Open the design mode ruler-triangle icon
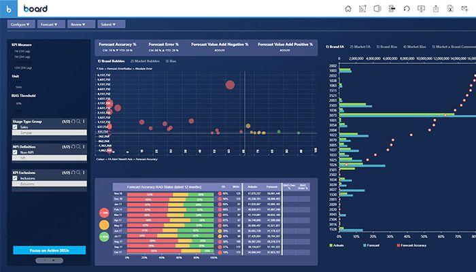The width and height of the screenshot is (476, 272). [x=362, y=9]
